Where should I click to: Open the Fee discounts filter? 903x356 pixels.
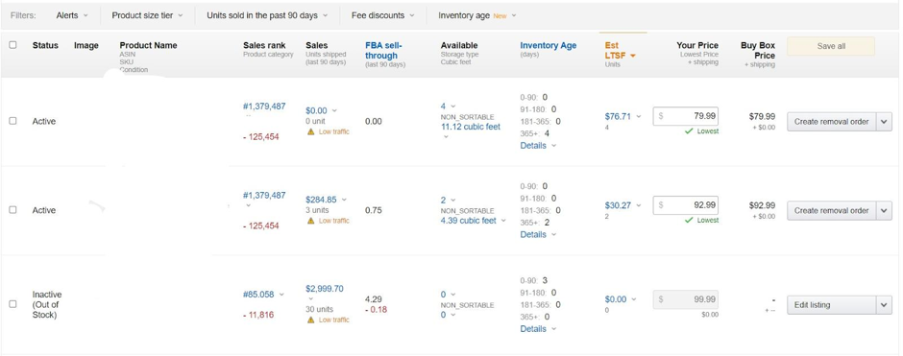[x=383, y=15]
